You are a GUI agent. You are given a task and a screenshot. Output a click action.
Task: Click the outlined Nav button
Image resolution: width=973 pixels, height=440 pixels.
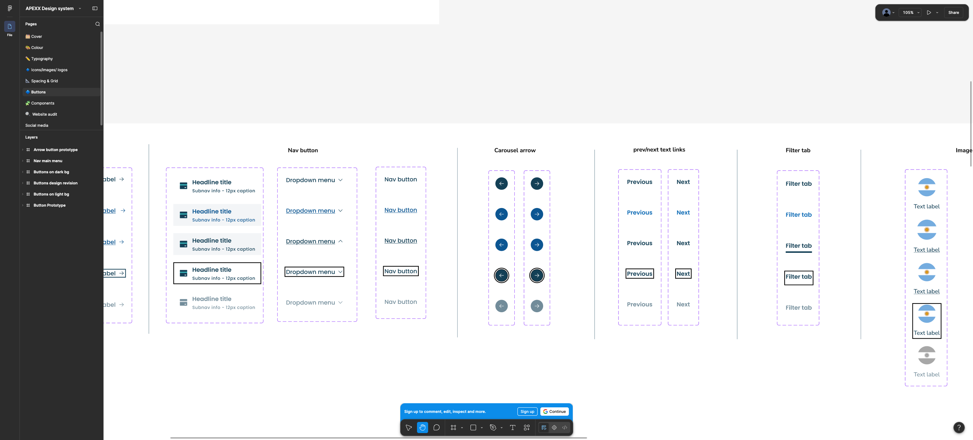tap(400, 271)
